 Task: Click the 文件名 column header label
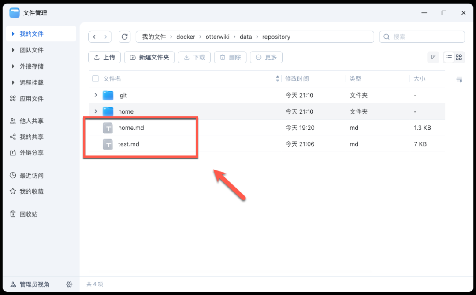(112, 79)
